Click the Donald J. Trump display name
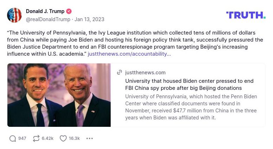273x149 pixels. tap(45, 11)
